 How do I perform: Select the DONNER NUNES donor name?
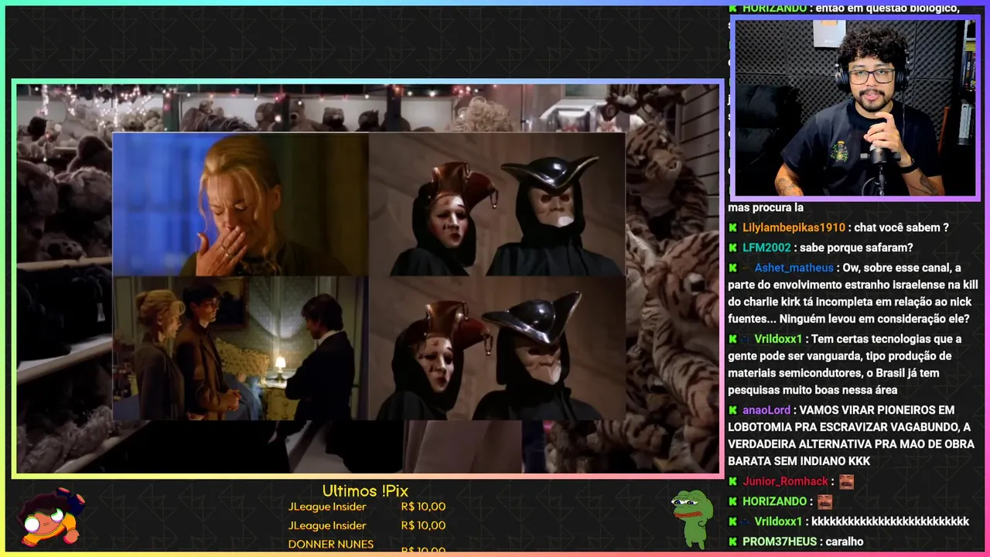[331, 544]
